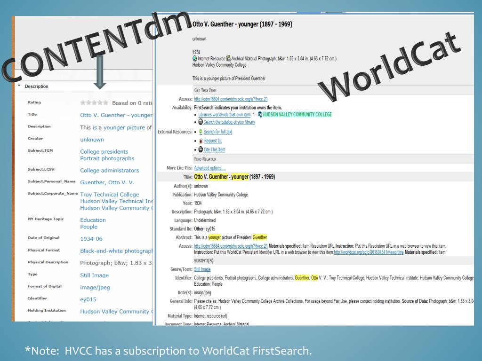Open the Request ILL link
Viewport: 482px width, 361px height.
tap(213, 141)
